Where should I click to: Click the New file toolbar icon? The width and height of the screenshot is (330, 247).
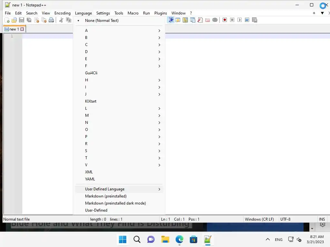7,20
